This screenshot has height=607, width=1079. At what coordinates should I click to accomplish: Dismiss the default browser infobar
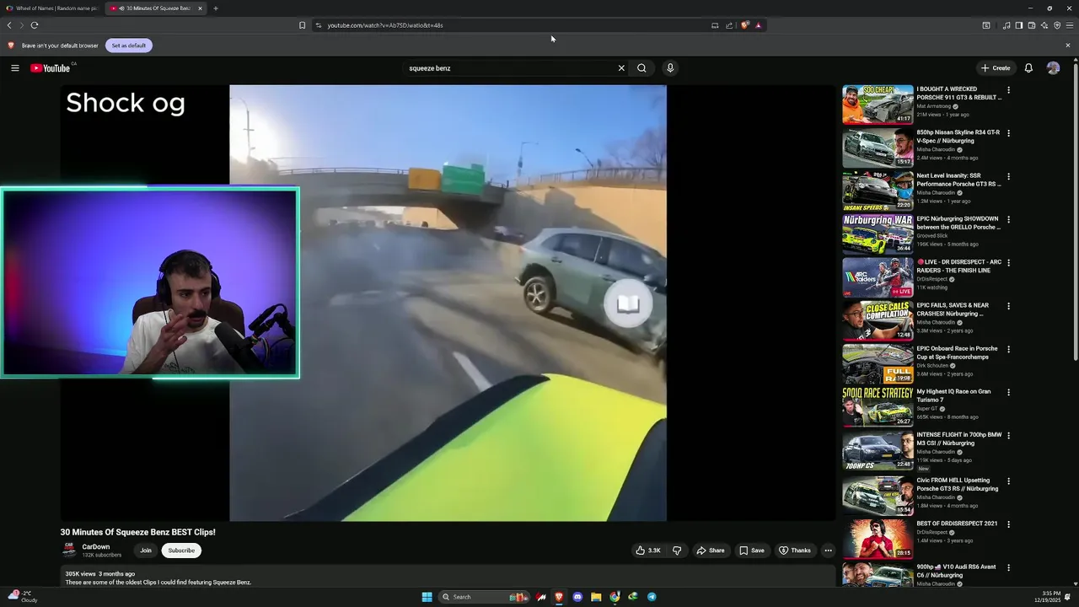click(1068, 46)
